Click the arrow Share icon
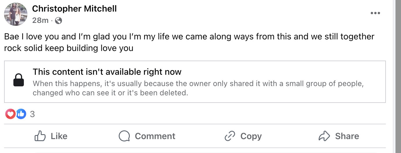 coord(324,136)
